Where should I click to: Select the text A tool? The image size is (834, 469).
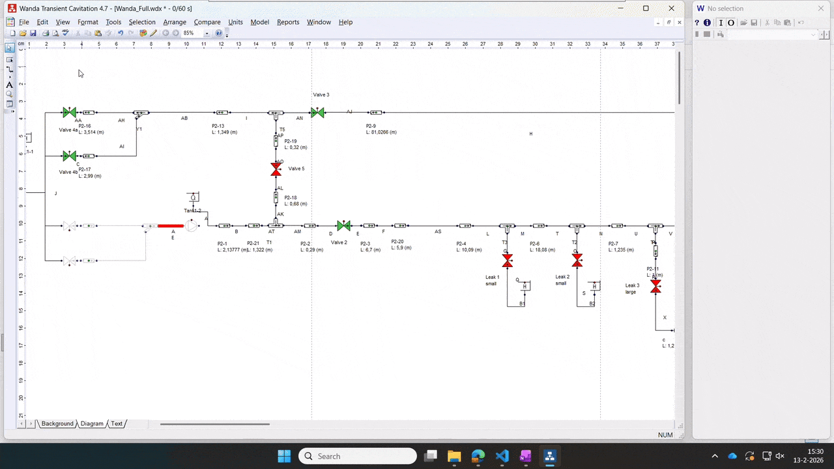pos(10,85)
